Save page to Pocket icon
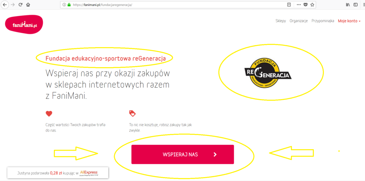365x181 pixels. 305,5
